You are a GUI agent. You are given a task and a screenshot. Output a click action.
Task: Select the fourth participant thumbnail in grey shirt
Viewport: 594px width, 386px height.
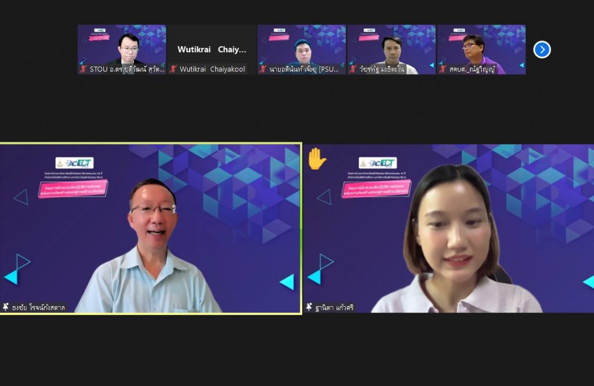[392, 46]
